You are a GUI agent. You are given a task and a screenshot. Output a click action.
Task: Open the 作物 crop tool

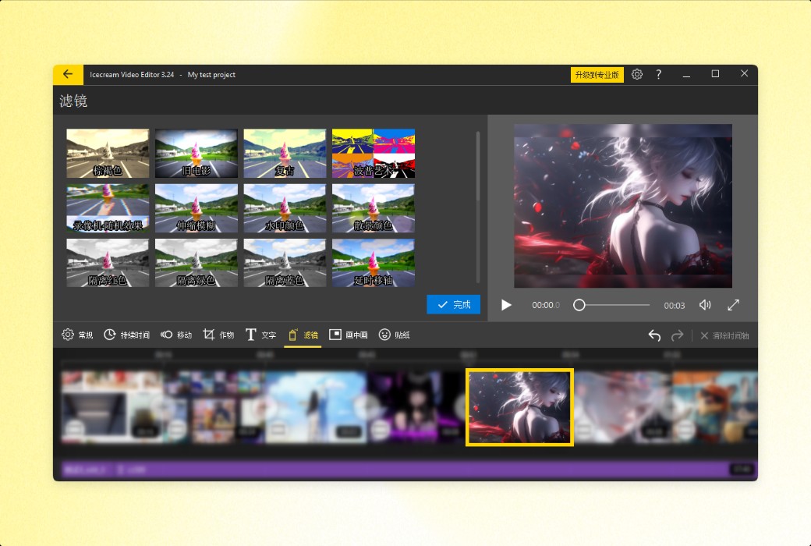click(218, 335)
